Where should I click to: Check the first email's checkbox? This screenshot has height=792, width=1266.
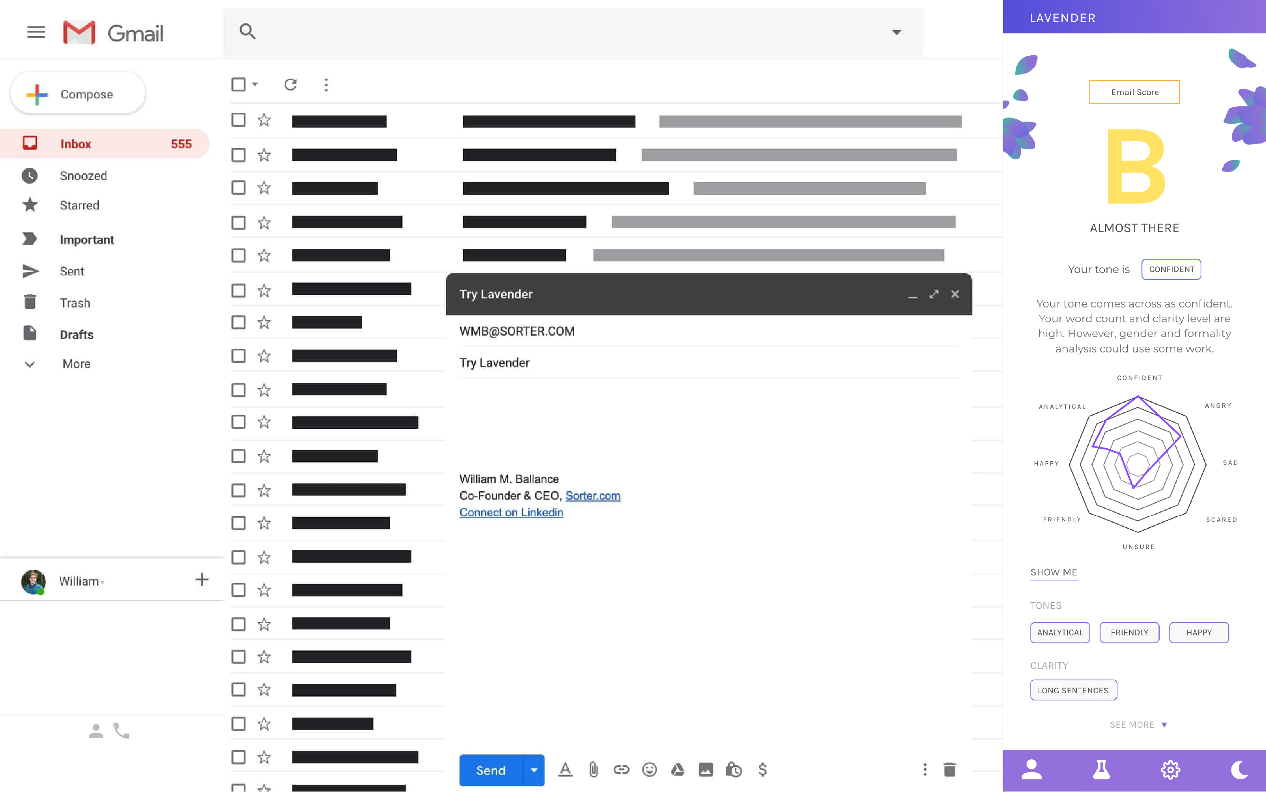pos(239,120)
